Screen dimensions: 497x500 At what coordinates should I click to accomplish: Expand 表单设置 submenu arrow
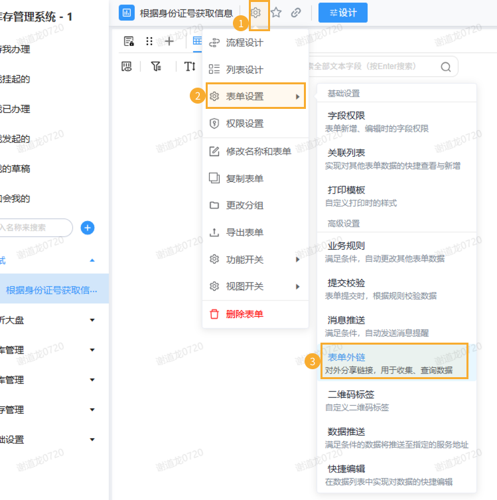point(297,96)
